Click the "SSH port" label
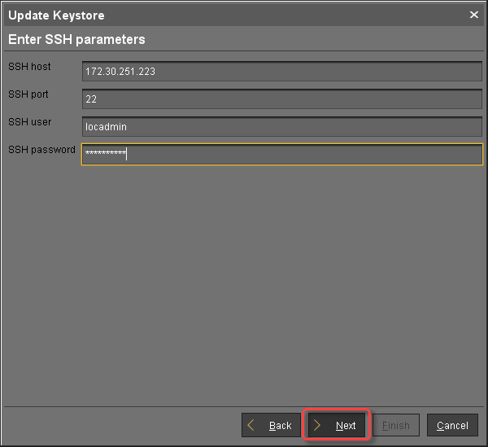 (28, 94)
